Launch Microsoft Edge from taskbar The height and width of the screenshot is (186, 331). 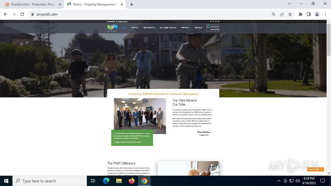(106, 181)
